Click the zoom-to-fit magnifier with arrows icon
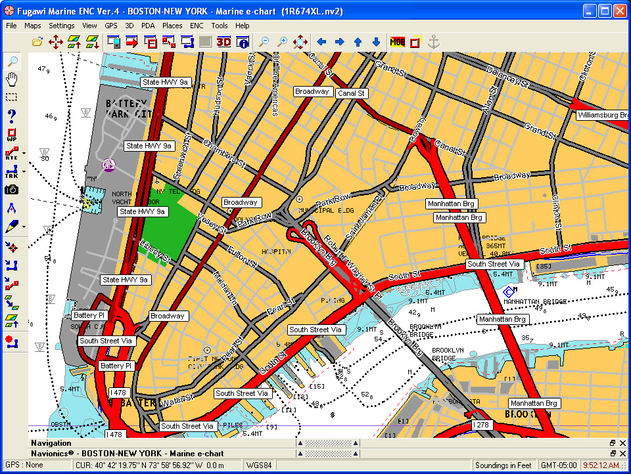 pos(300,42)
